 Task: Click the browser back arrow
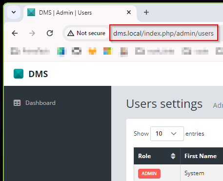coord(15,33)
